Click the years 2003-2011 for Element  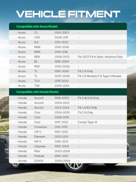coord(61,136)
